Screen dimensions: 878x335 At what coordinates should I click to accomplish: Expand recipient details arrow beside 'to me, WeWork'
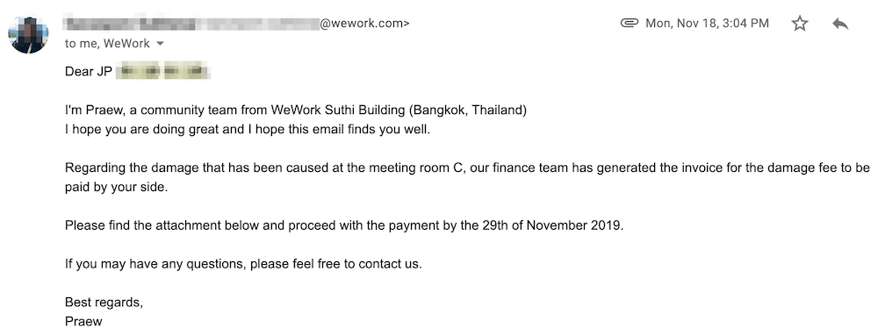coord(160,44)
